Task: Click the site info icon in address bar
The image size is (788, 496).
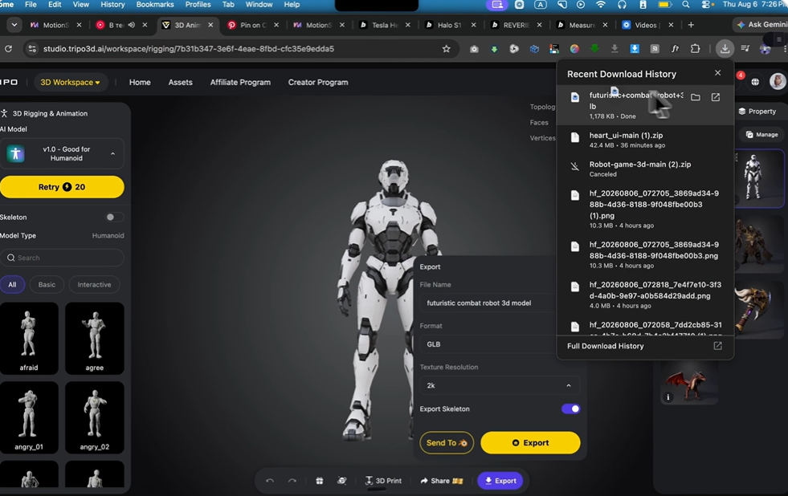Action: click(32, 49)
